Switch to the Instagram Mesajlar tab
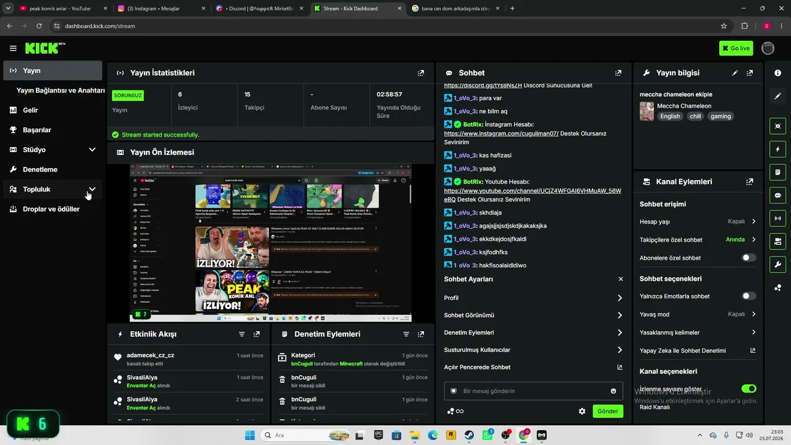The width and height of the screenshot is (791, 445). 163,9
